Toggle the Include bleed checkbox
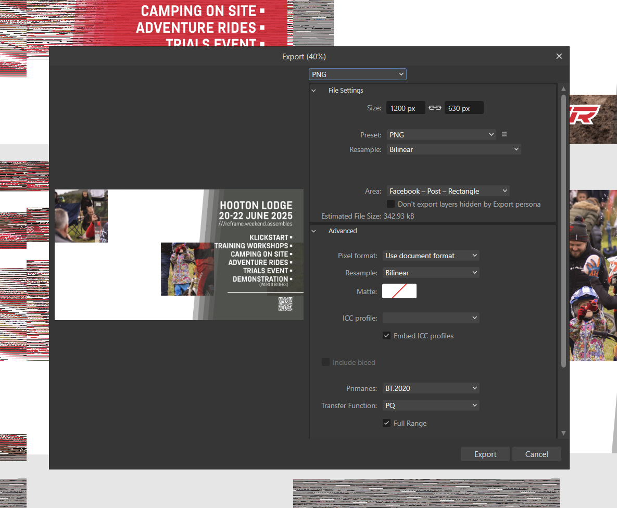This screenshot has width=617, height=508. pyautogui.click(x=325, y=362)
